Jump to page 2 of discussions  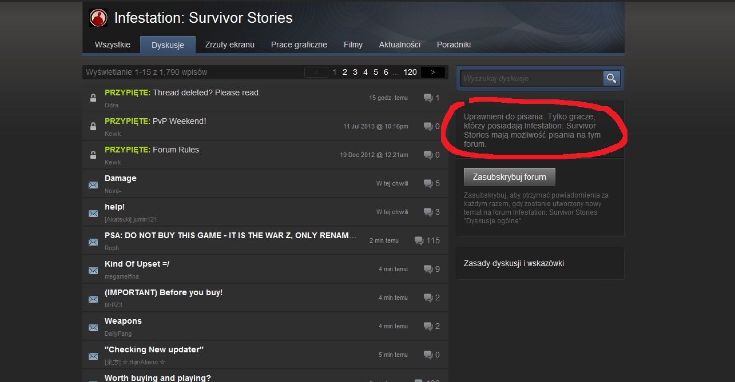coord(345,72)
